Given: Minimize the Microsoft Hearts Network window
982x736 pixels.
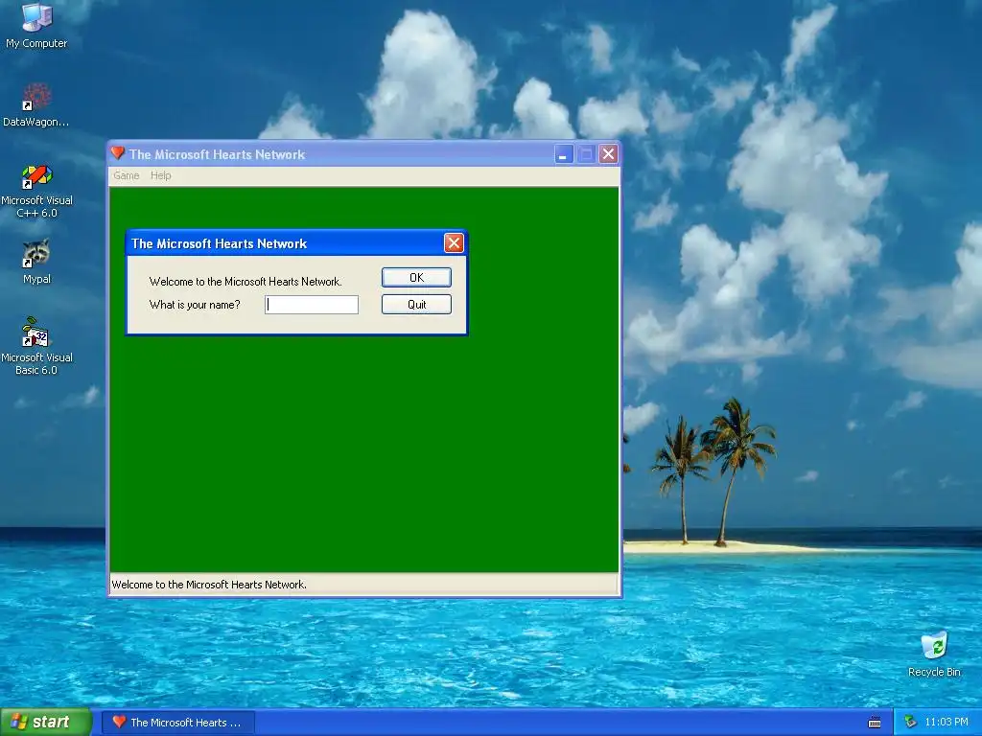Looking at the screenshot, I should click(564, 154).
